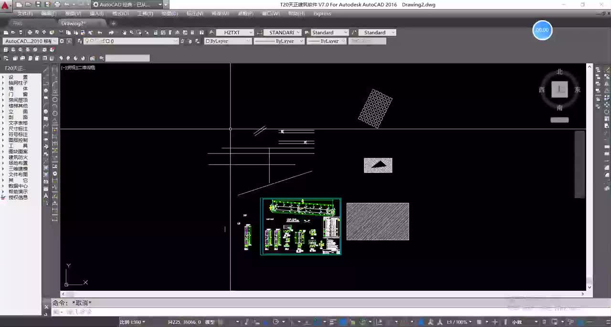Open the 插入(I) menu

point(97,13)
